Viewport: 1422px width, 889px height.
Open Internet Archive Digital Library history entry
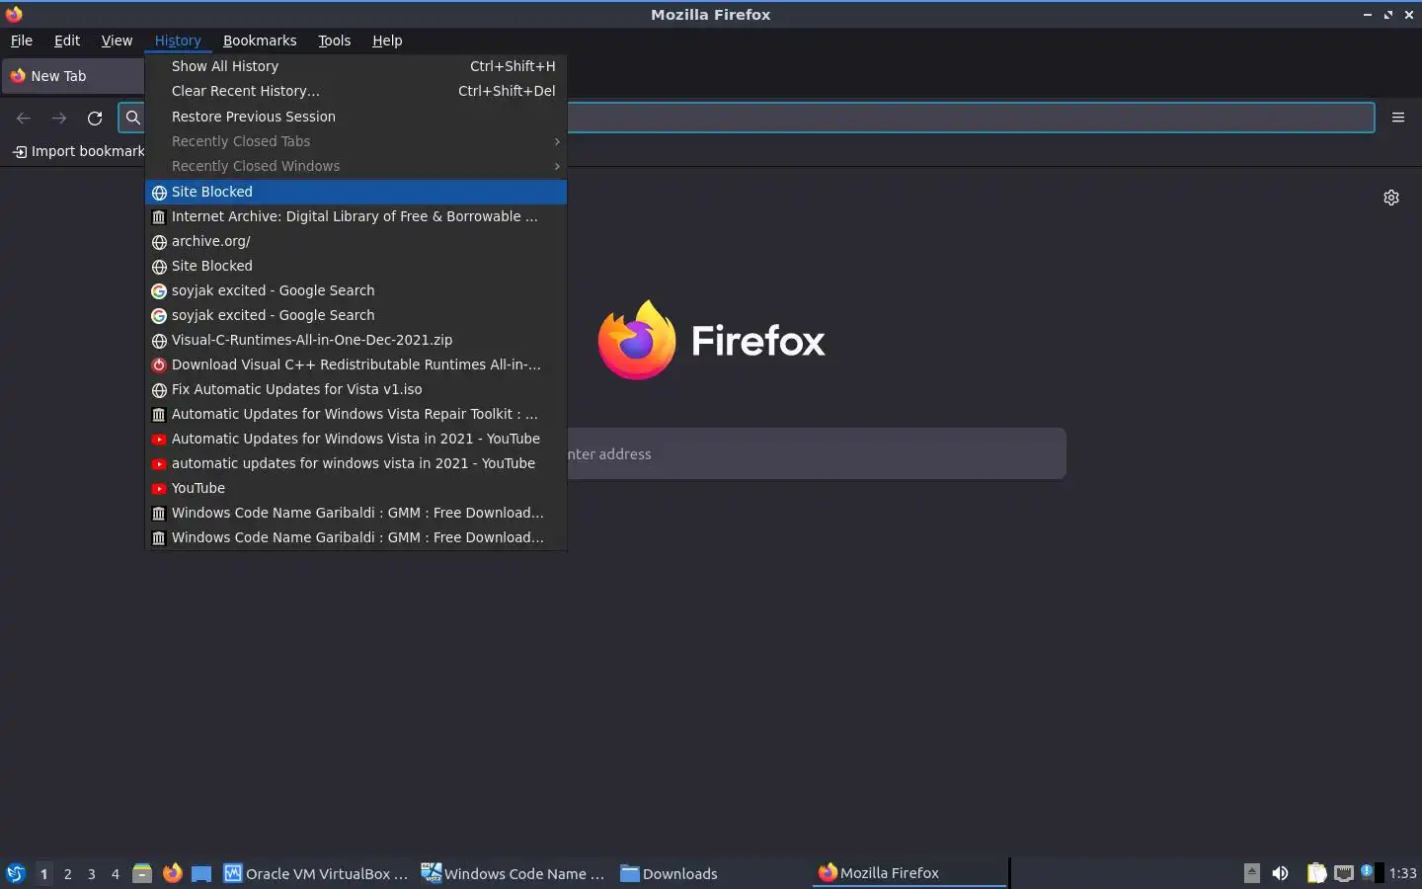point(355,216)
